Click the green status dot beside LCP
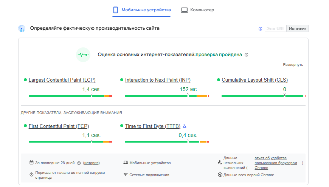Viewport: 329px width, 187px height. point(25,80)
